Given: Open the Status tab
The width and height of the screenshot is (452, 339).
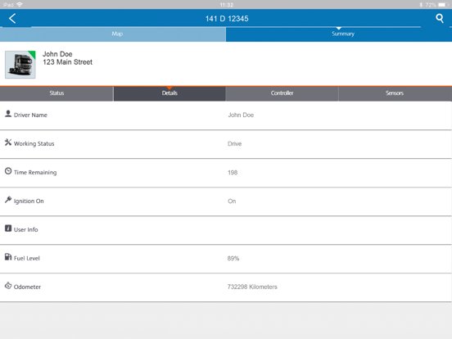Looking at the screenshot, I should tap(56, 93).
